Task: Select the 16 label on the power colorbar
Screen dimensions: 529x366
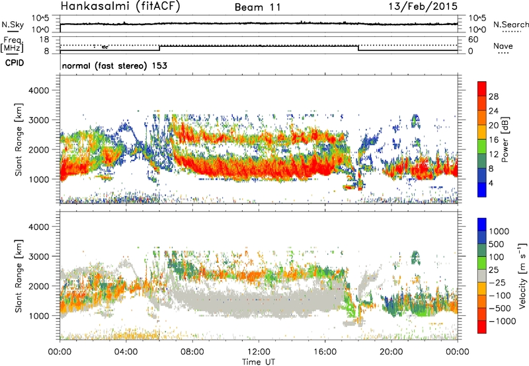Action: coord(493,140)
